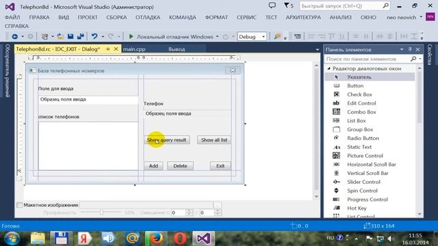The height and width of the screenshot is (246, 438).
Task: Open the Обозреватель решений side tab
Action: pyautogui.click(x=8, y=70)
